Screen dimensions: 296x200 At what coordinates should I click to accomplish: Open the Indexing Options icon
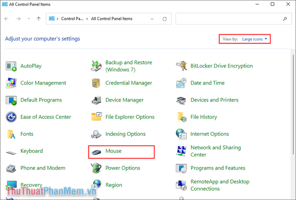click(96, 134)
